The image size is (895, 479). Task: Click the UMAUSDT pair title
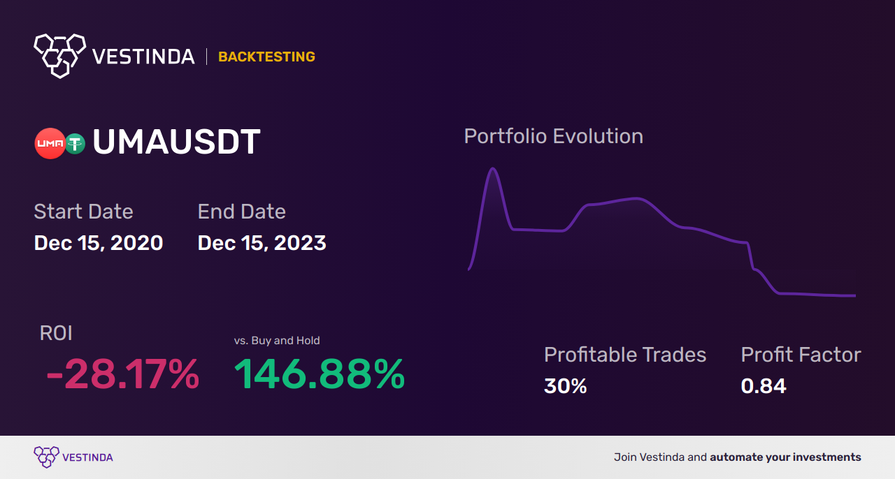click(x=176, y=142)
